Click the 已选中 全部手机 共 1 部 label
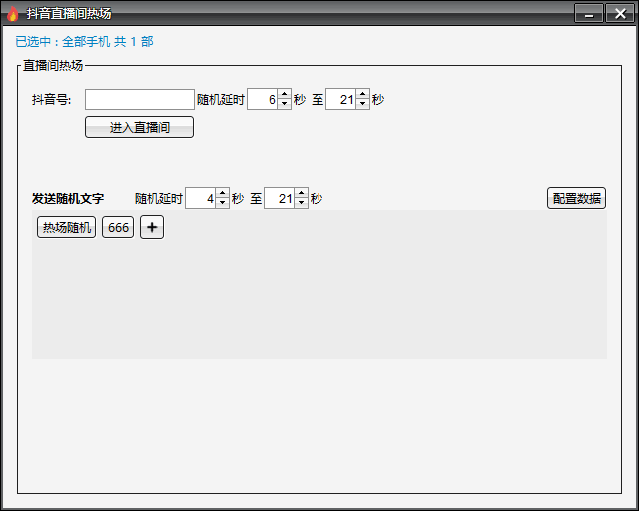Viewport: 639px width, 511px height. [x=84, y=42]
